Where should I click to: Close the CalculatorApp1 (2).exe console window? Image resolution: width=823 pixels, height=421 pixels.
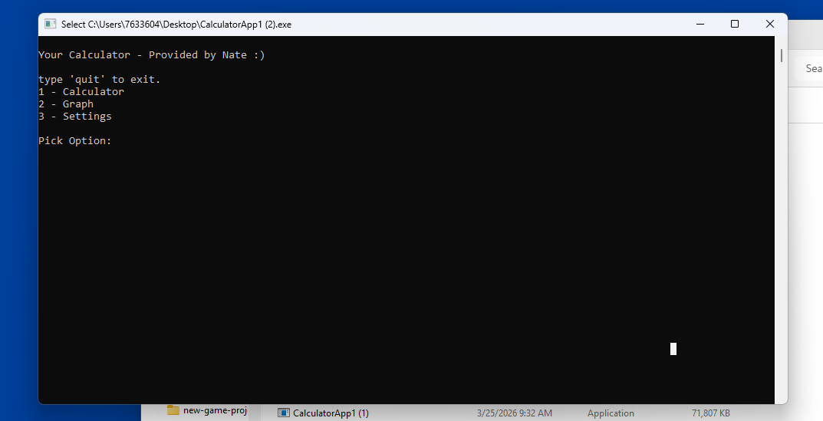coord(770,24)
